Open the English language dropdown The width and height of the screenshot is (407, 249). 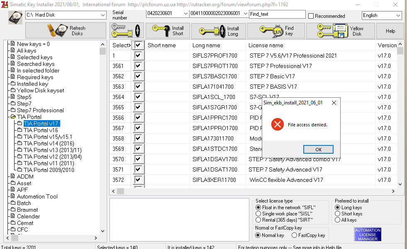pos(398,16)
